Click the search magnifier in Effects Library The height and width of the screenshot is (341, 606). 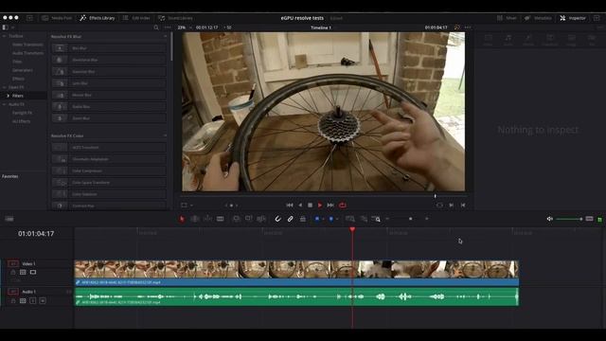tap(156, 27)
